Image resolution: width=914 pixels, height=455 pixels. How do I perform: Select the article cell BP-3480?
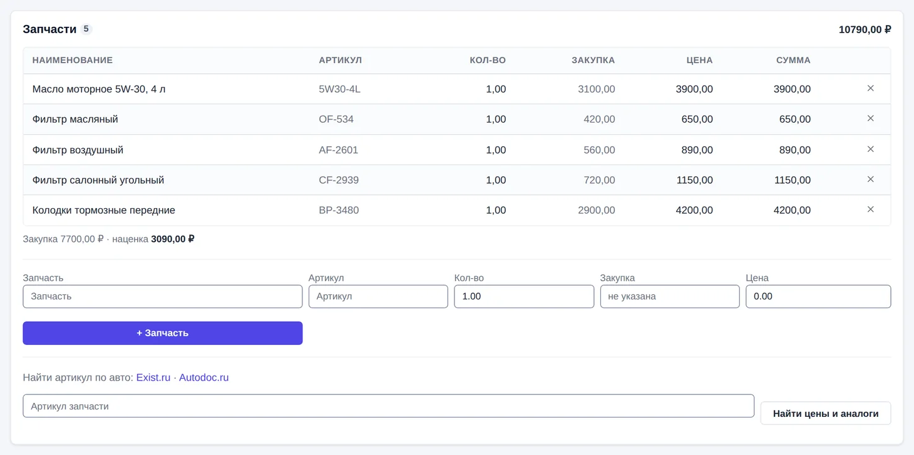point(339,210)
